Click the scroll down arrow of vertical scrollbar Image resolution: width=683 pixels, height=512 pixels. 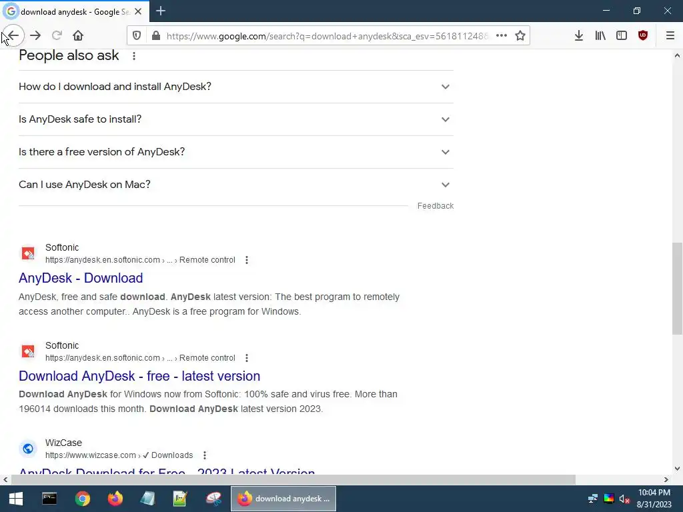677,469
